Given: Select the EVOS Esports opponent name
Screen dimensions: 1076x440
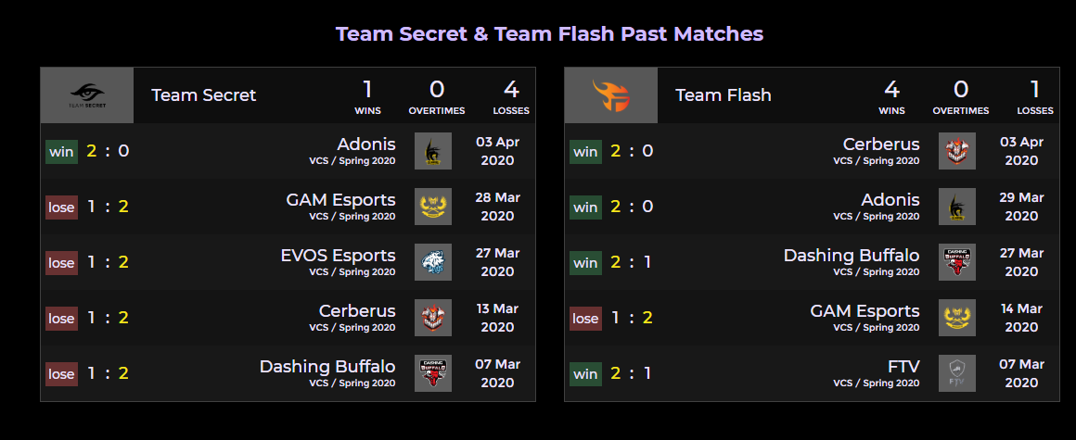Looking at the screenshot, I should pyautogui.click(x=338, y=255).
